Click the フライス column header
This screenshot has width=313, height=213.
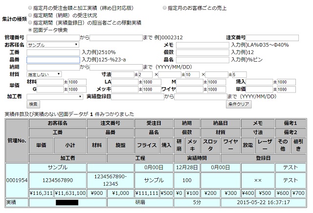(x=147, y=145)
